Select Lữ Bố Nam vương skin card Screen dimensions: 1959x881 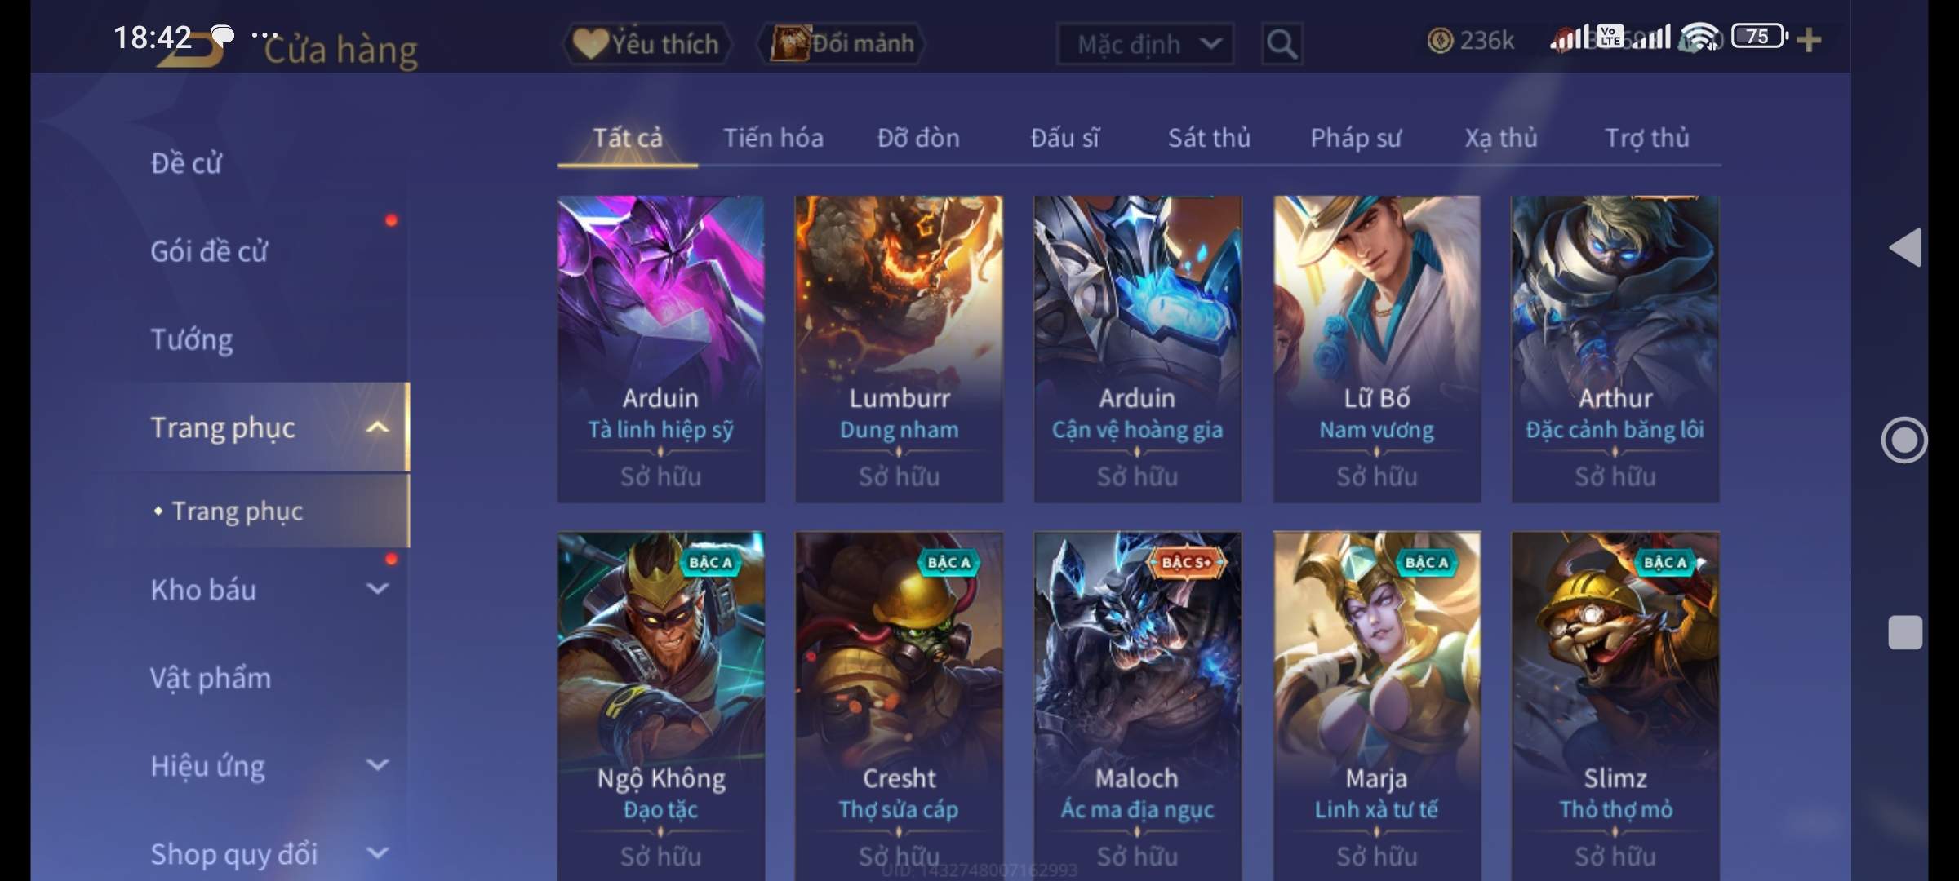1376,349
